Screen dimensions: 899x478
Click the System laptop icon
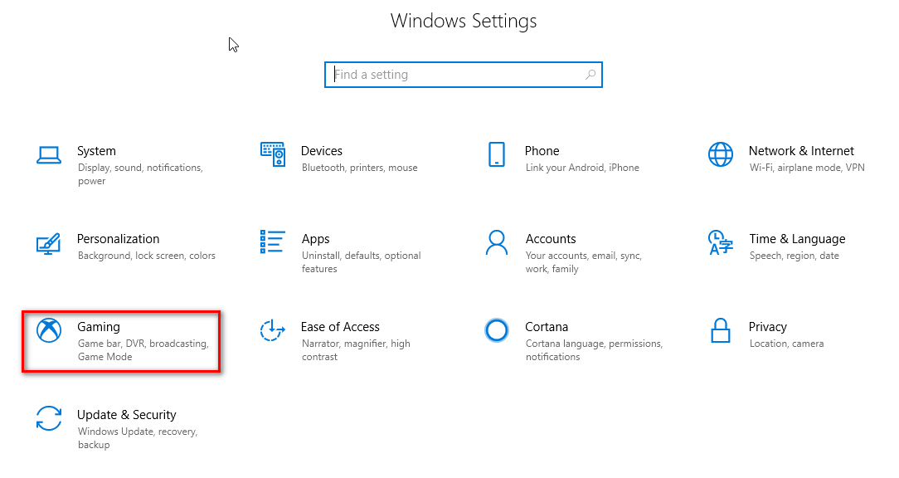coord(49,154)
